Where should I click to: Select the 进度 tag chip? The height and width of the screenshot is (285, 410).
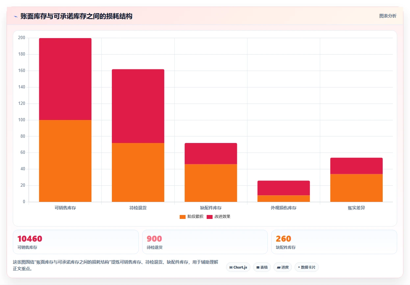tap(283, 267)
